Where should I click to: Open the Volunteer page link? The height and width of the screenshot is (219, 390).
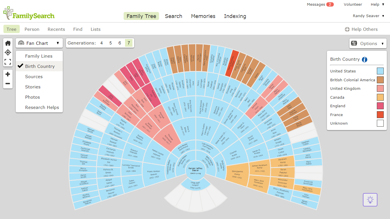click(x=353, y=4)
